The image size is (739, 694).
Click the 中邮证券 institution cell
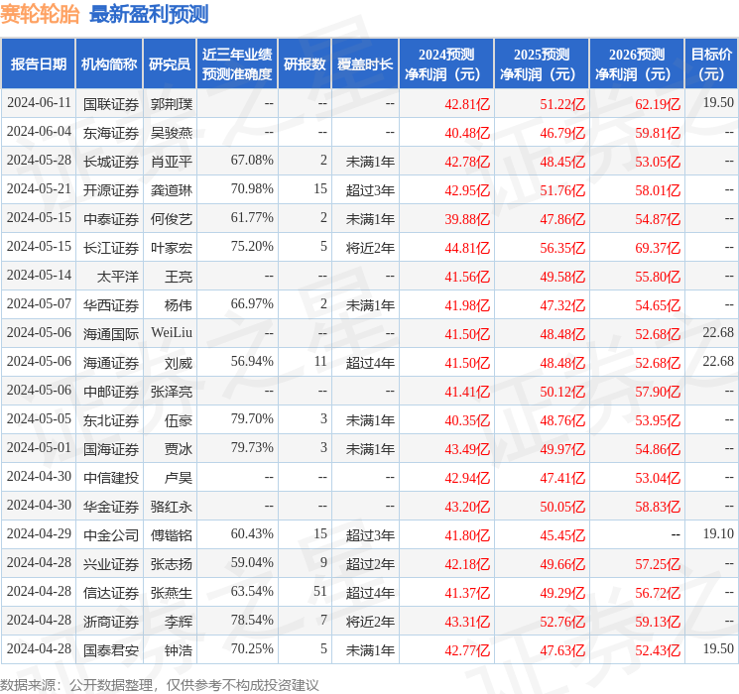[x=111, y=392]
